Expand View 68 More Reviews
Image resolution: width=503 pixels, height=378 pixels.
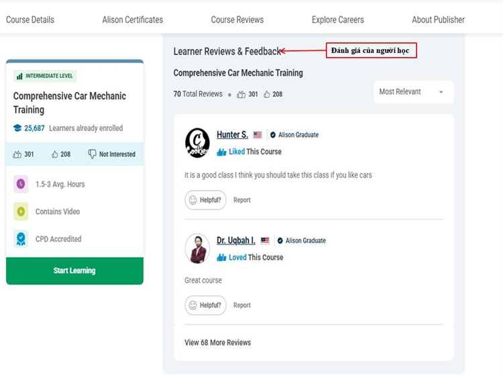[x=217, y=342]
